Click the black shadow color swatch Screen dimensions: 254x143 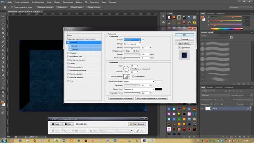coord(158,89)
